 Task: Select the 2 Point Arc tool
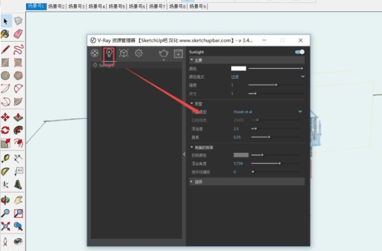tap(18, 88)
